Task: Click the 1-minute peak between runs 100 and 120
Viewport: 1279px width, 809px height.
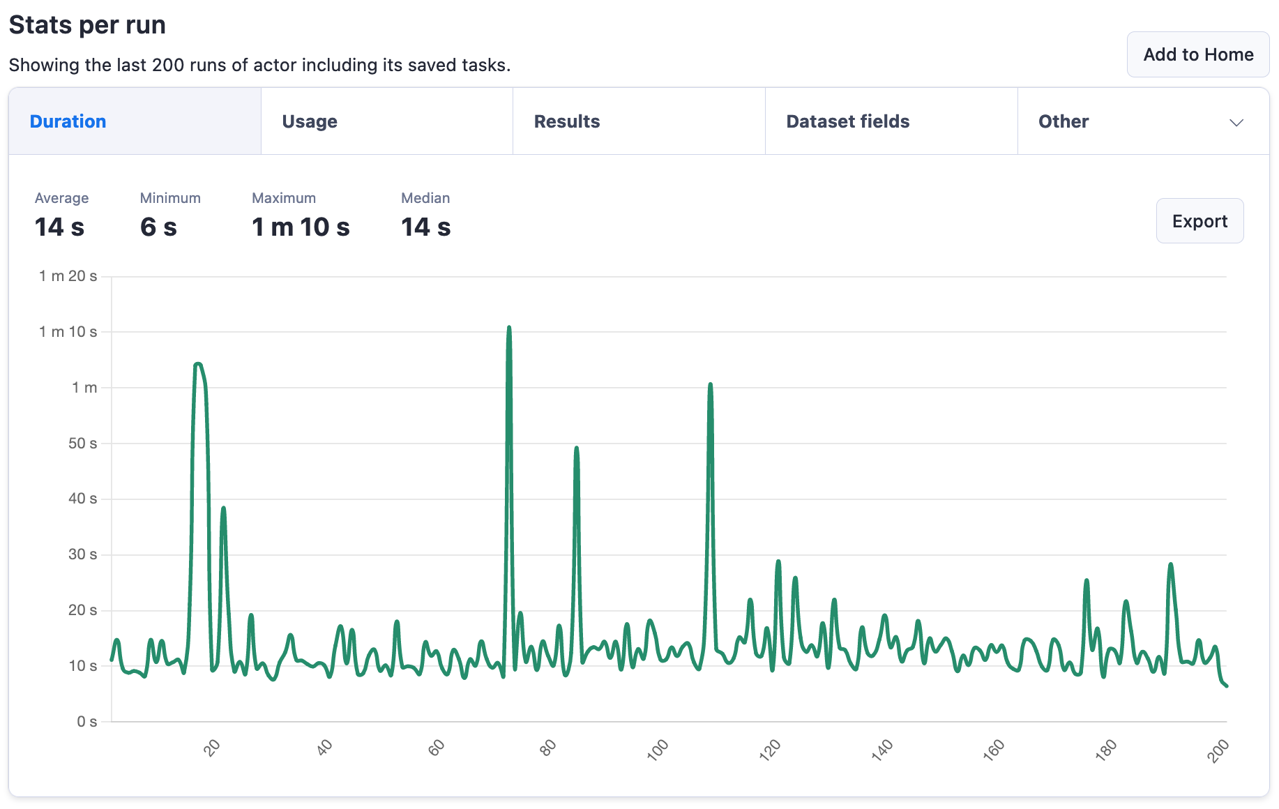Action: point(710,384)
